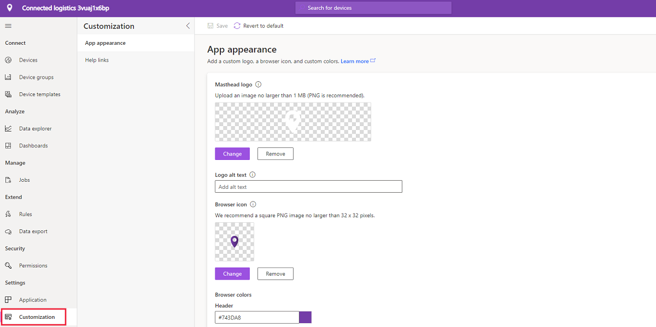Click the Dashboards grid icon
This screenshot has height=327, width=656.
tap(8, 146)
